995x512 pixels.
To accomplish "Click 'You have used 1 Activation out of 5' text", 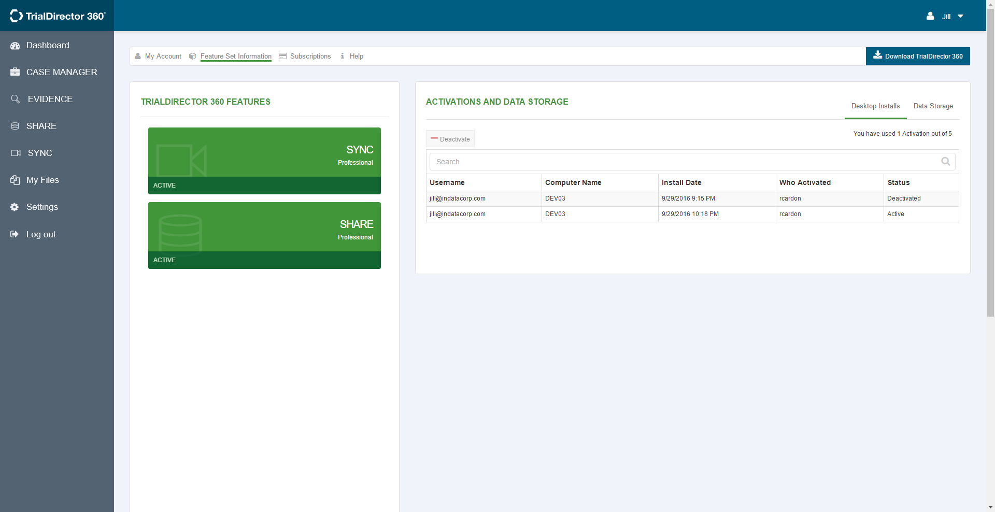I will pyautogui.click(x=902, y=134).
